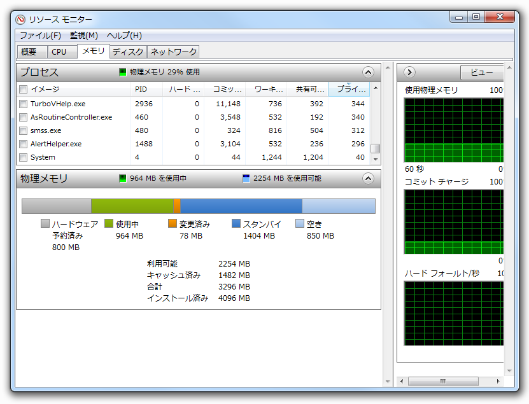The image size is (529, 404).
Task: Enable the AsRoutineController.exe checkbox
Action: click(x=24, y=117)
